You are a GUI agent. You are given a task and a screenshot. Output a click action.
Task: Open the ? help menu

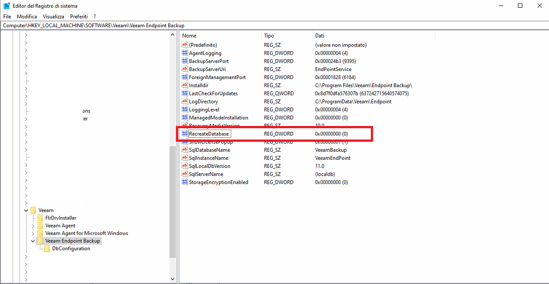coord(95,17)
